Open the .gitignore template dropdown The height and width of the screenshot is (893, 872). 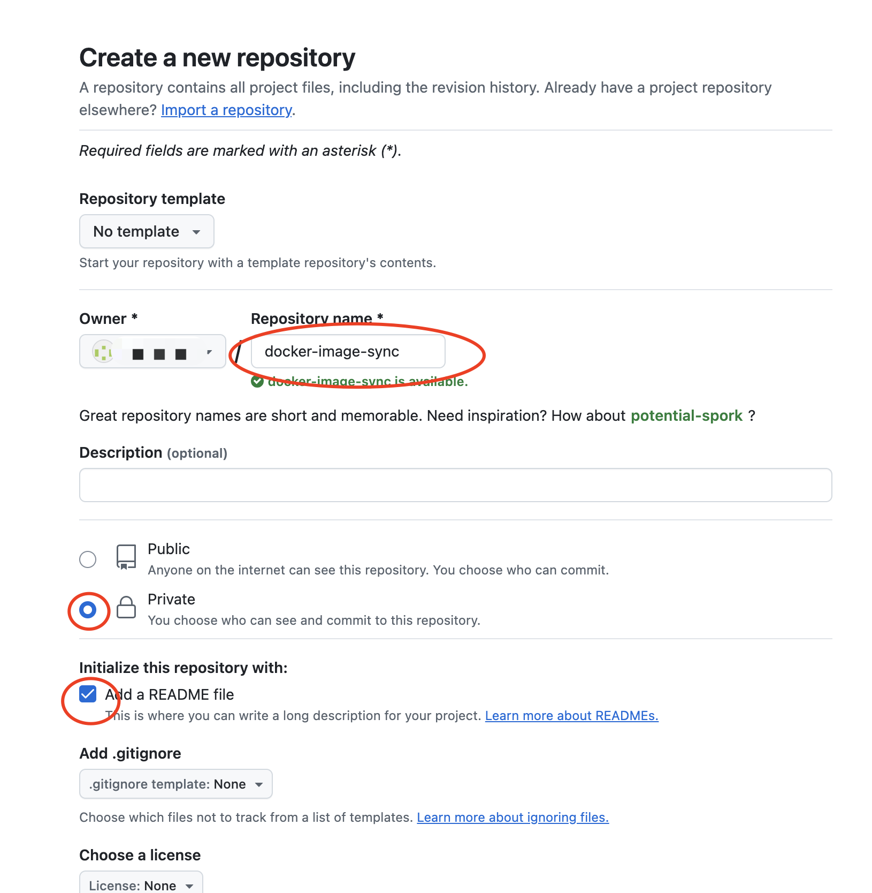pyautogui.click(x=175, y=784)
